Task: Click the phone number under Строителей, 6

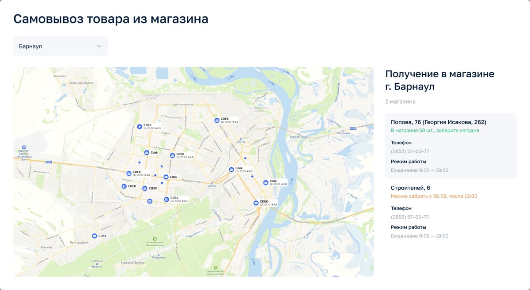Action: 410,217
